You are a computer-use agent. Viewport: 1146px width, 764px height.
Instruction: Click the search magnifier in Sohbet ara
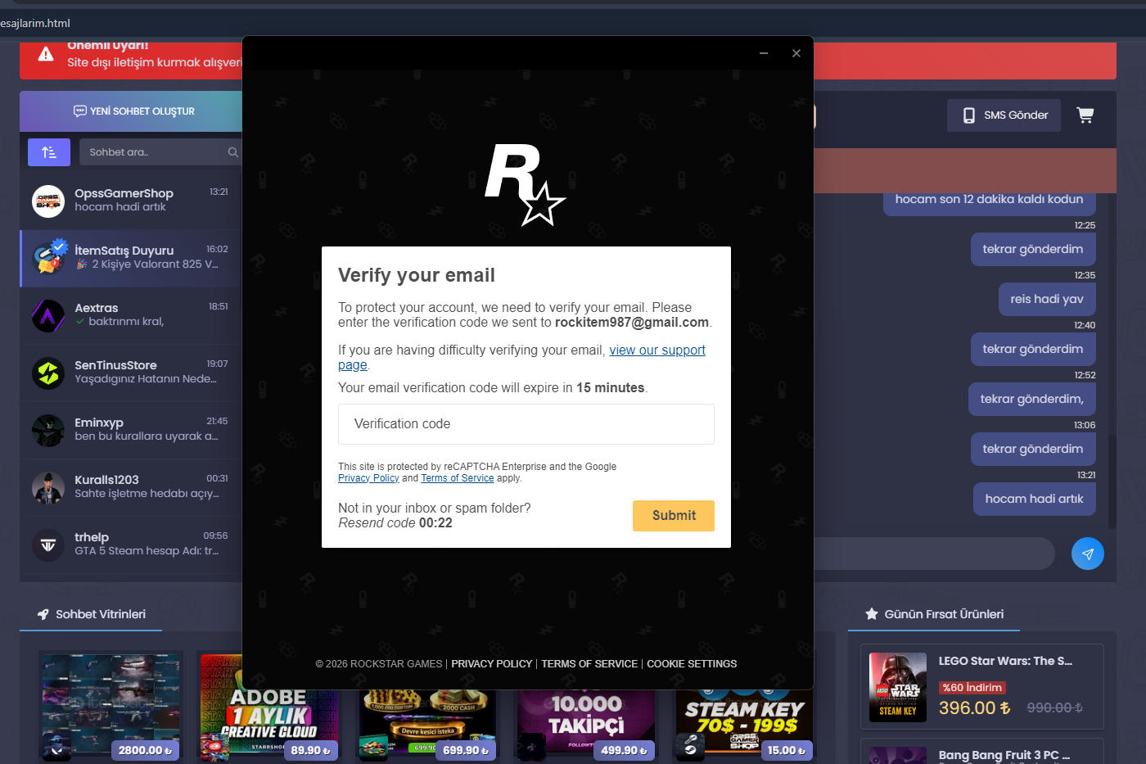(x=232, y=152)
